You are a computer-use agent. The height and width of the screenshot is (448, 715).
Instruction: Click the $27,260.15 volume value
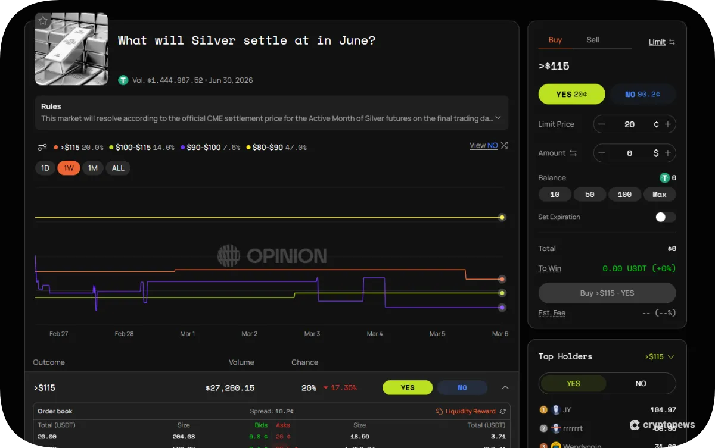pyautogui.click(x=230, y=388)
